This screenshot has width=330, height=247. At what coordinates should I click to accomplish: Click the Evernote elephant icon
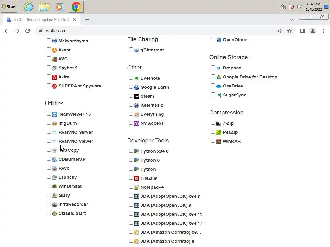click(x=137, y=78)
